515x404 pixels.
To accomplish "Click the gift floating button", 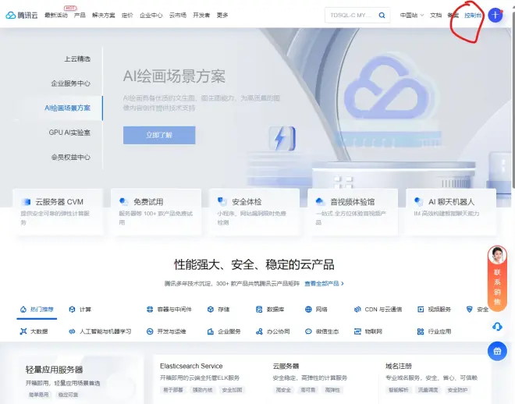I will pyautogui.click(x=497, y=351).
